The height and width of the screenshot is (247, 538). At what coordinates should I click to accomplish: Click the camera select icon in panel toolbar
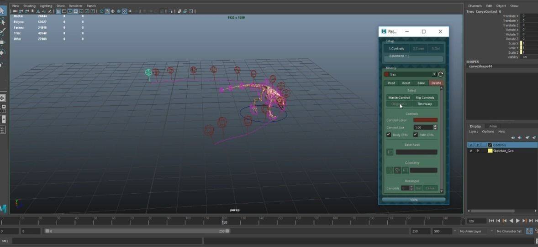point(15,11)
